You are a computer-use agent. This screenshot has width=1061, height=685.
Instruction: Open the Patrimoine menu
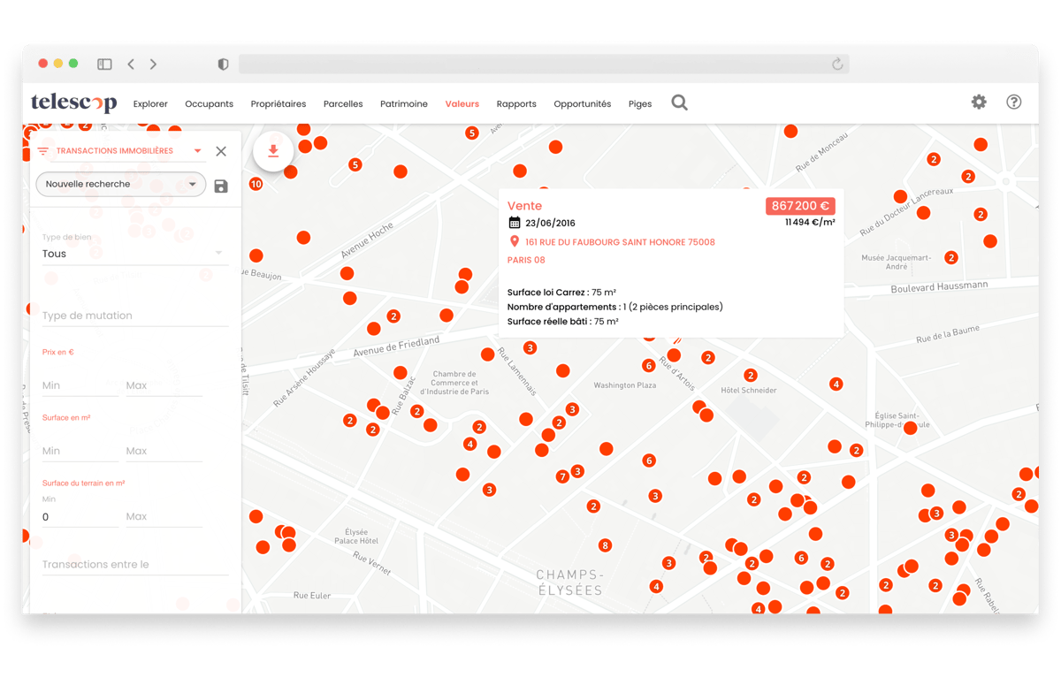404,103
